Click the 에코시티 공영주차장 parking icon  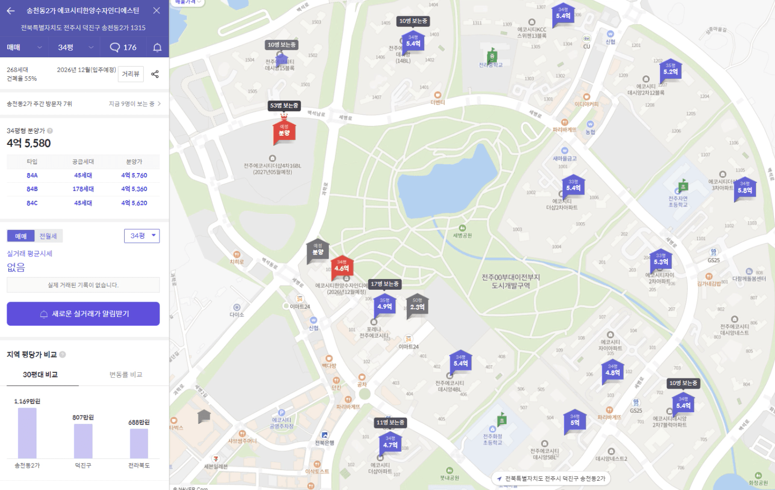click(281, 412)
